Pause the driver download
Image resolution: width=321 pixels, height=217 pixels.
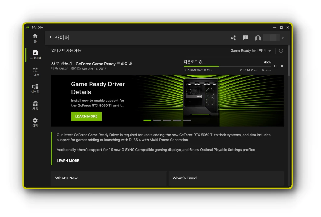click(x=275, y=66)
